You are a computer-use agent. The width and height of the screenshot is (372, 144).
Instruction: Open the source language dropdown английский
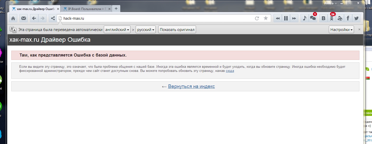click(117, 30)
